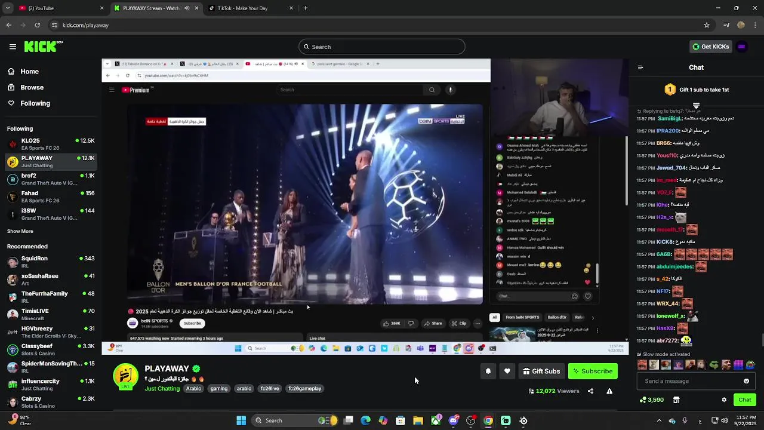
Task: Bookmark this page with star icon
Action: [x=707, y=25]
